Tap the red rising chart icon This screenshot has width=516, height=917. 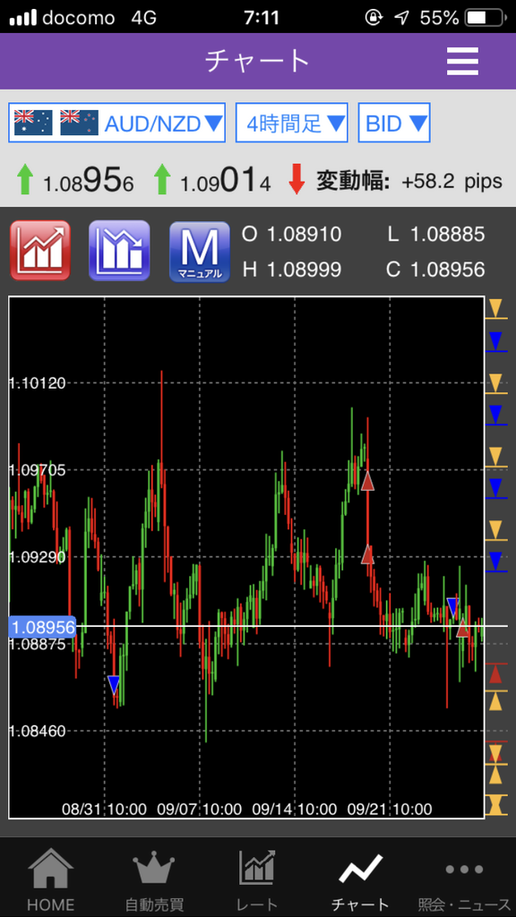pos(40,251)
